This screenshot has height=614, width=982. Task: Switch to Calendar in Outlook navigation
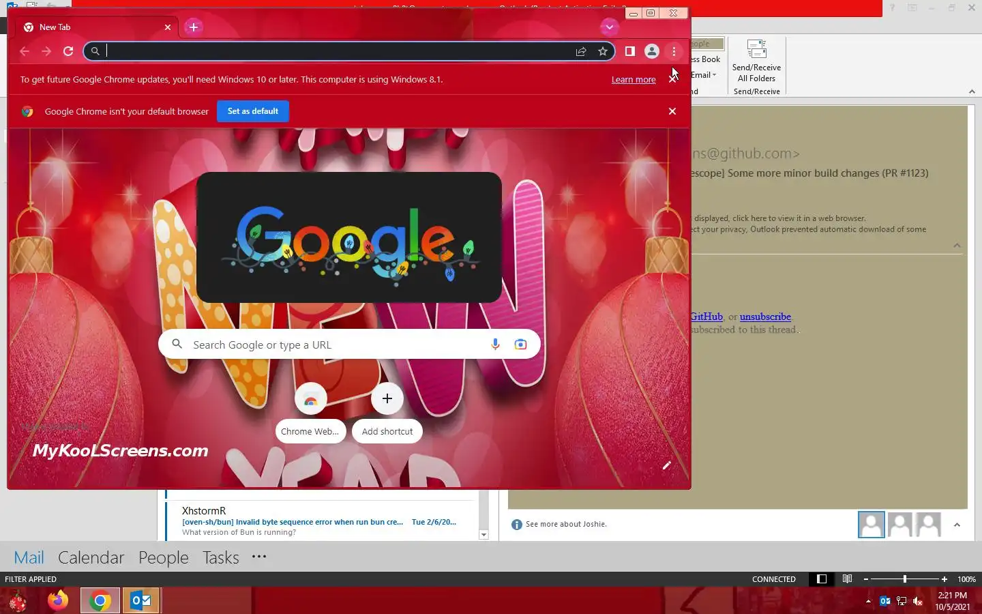91,557
